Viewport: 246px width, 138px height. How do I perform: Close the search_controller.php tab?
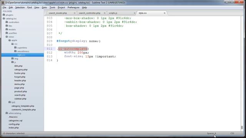tap(105, 13)
